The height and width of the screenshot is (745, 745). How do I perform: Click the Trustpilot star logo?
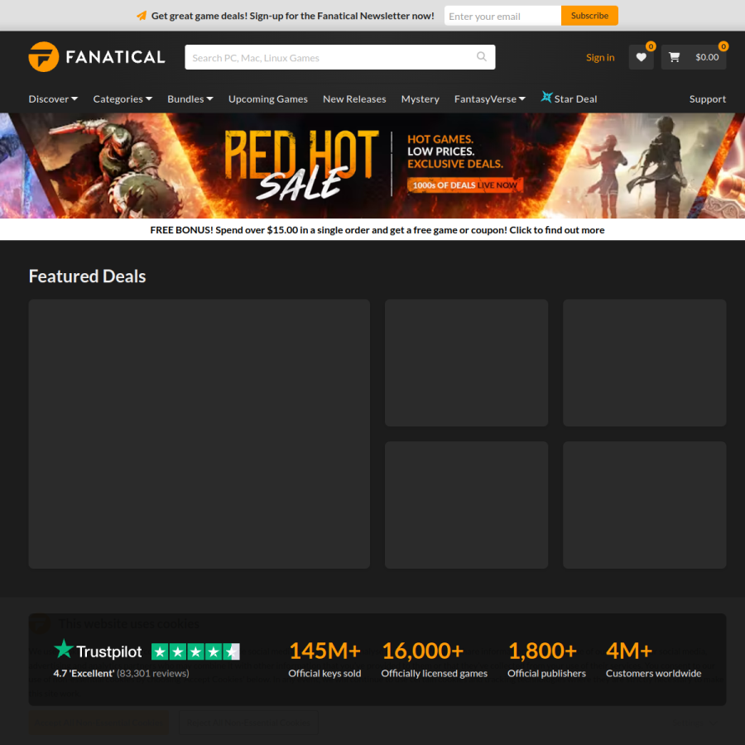pos(63,648)
